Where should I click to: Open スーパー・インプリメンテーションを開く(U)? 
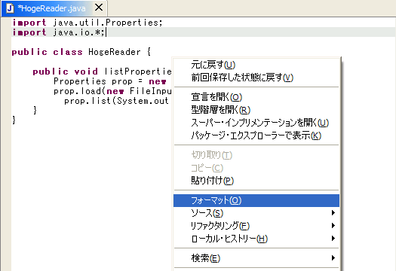256,123
